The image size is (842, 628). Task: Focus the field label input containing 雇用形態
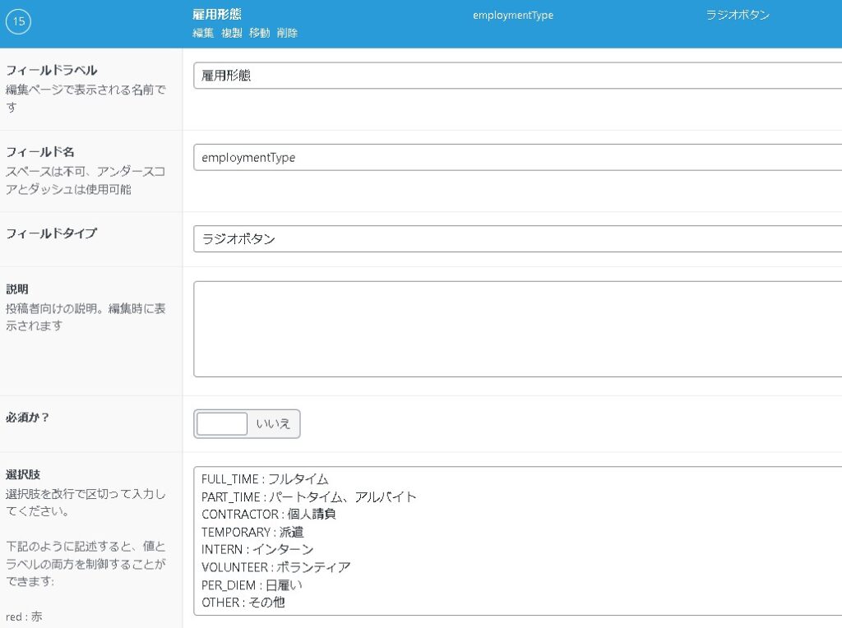pyautogui.click(x=516, y=76)
